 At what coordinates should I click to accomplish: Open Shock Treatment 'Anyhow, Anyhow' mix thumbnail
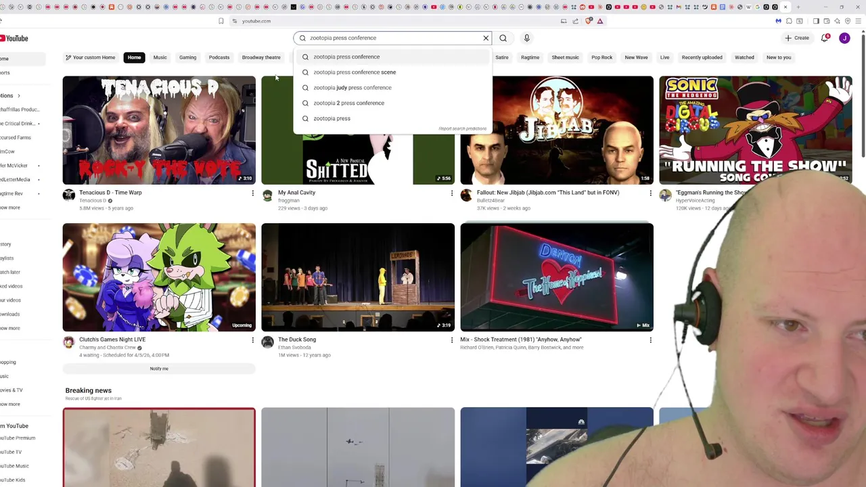(x=557, y=277)
